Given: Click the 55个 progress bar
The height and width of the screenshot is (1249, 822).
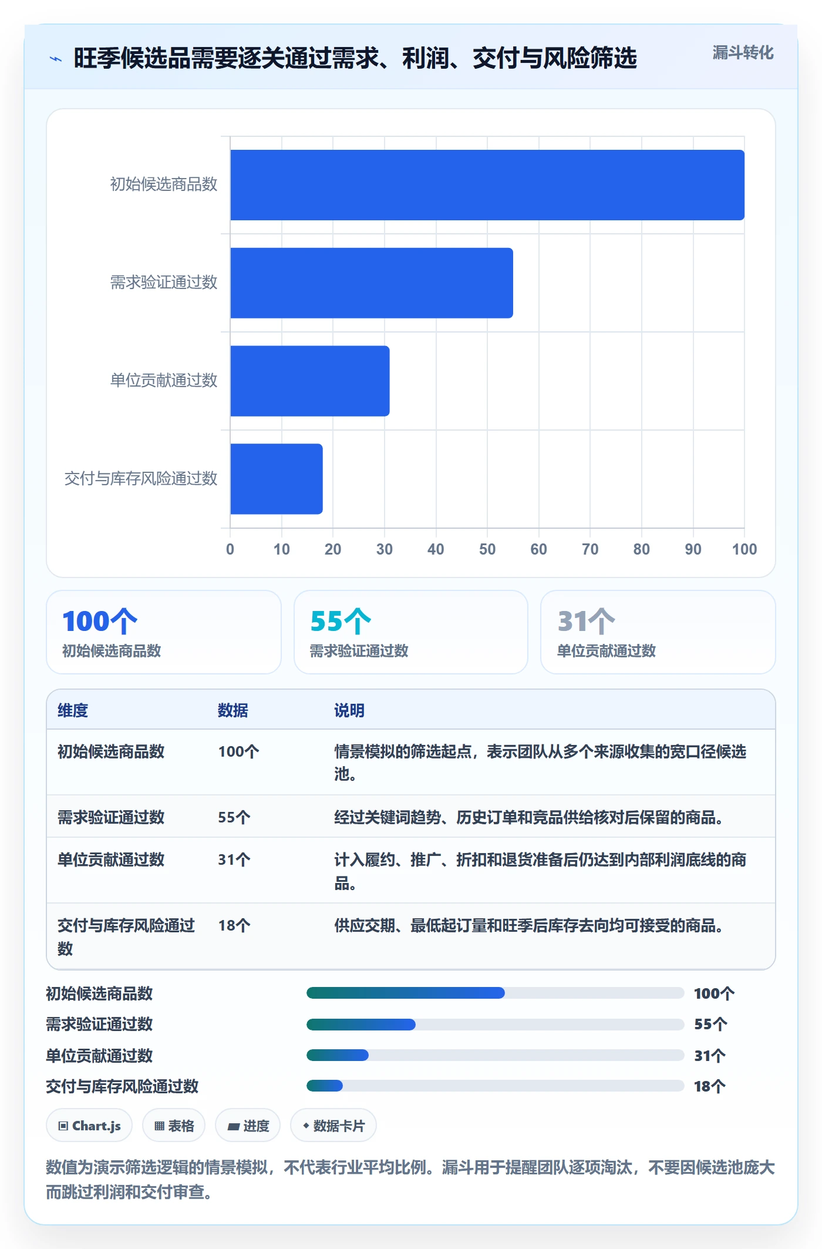Looking at the screenshot, I should point(496,1025).
